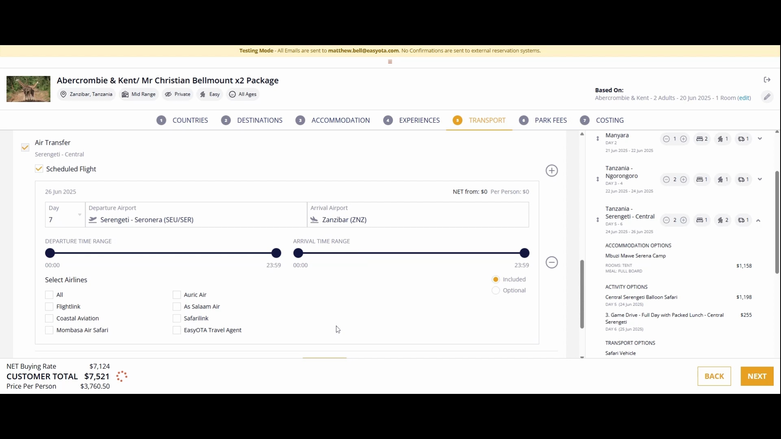Image resolution: width=781 pixels, height=439 pixels.
Task: Expand the Manyara itinerary section
Action: click(759, 139)
